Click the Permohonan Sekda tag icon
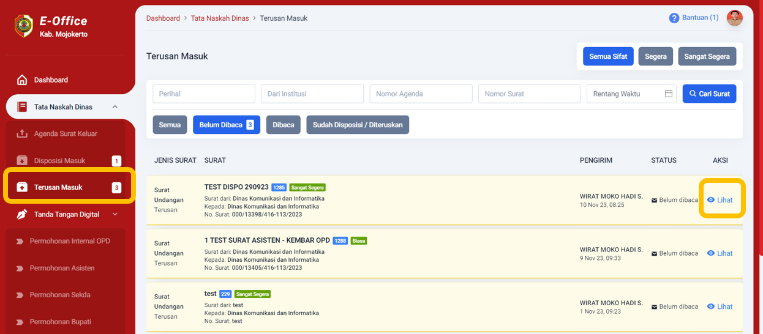Image resolution: width=763 pixels, height=334 pixels. click(x=20, y=295)
